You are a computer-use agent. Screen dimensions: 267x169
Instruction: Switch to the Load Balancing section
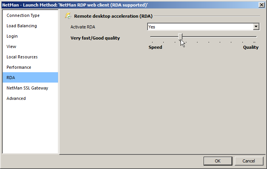(x=22, y=26)
